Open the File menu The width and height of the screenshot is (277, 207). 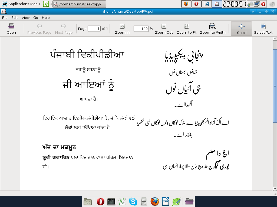tap(5, 18)
